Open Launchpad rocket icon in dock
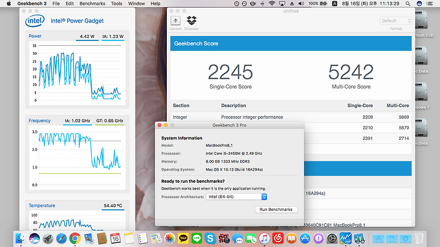 click(x=48, y=238)
